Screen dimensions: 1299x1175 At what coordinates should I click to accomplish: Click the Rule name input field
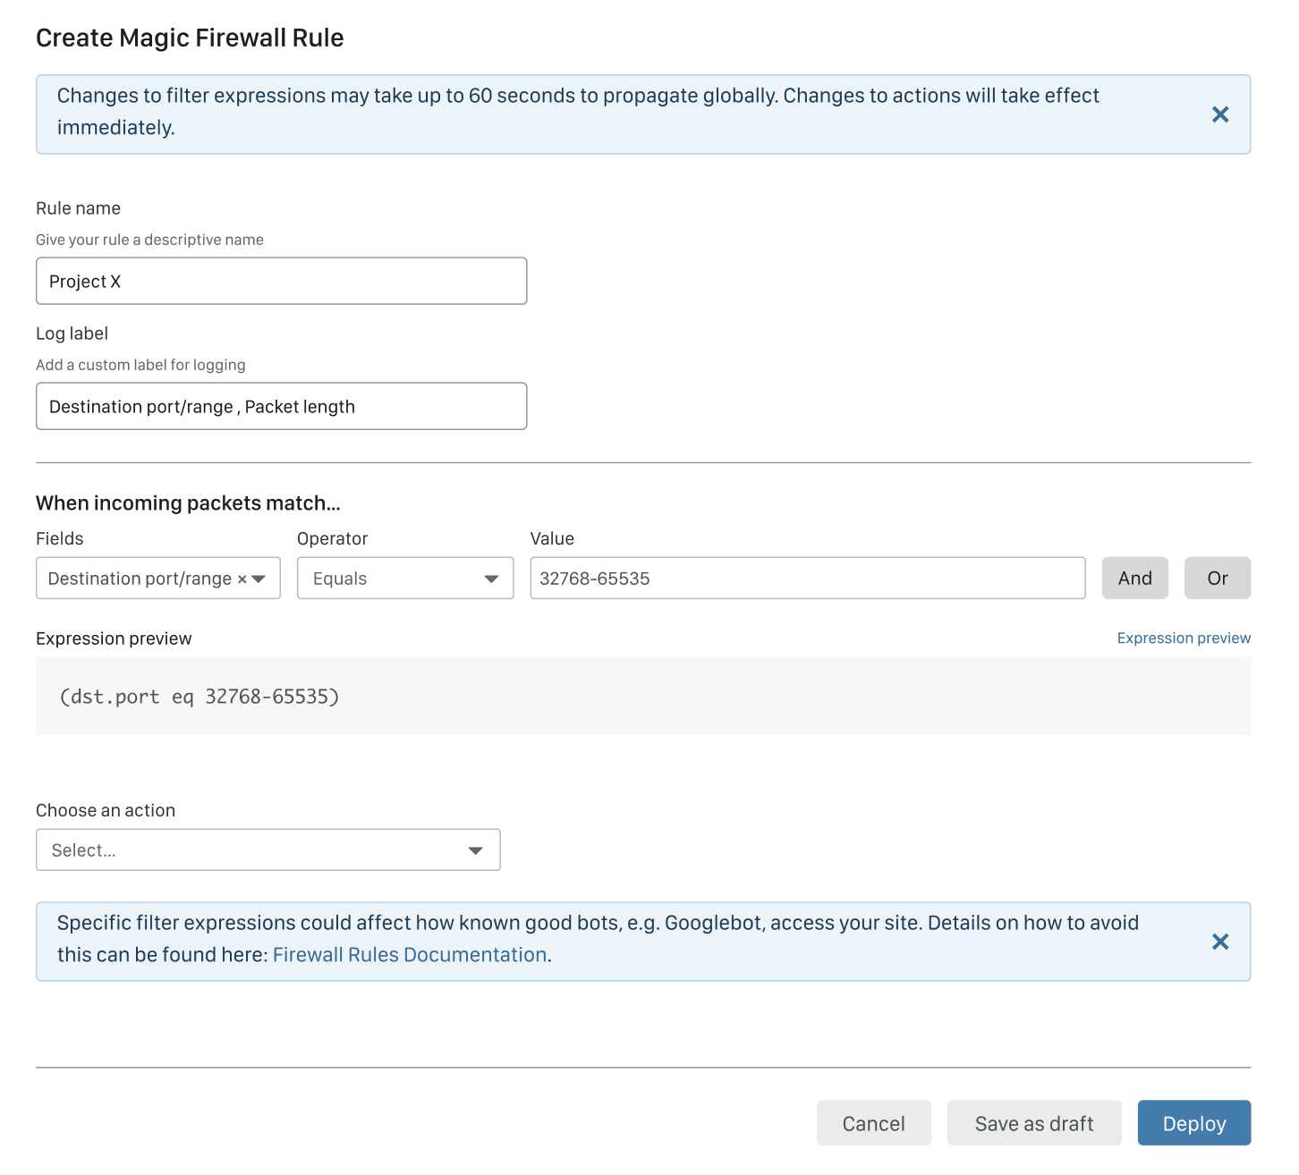coord(281,282)
